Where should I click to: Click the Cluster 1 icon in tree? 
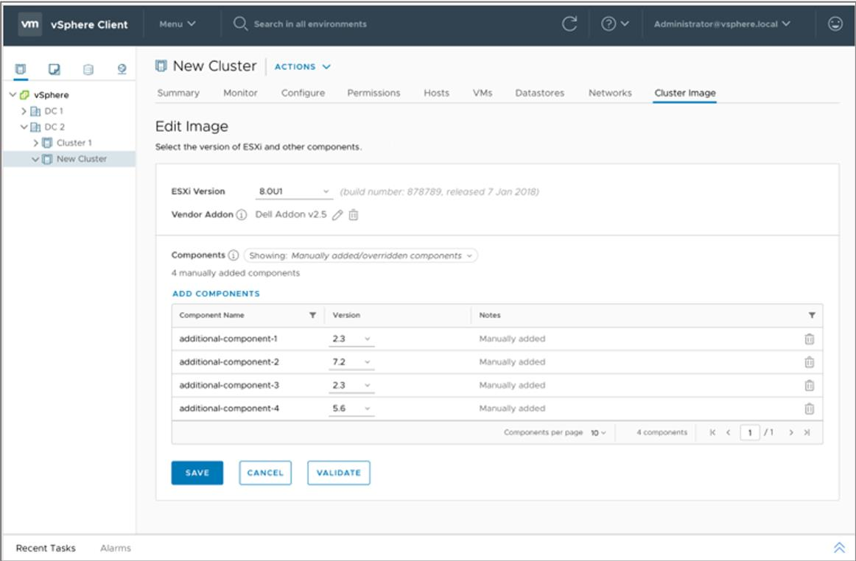(x=47, y=143)
